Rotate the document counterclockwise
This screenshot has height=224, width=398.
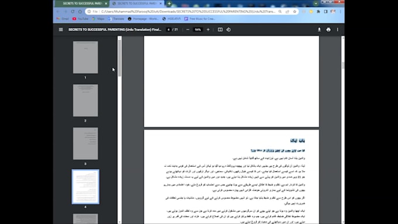[x=228, y=30]
